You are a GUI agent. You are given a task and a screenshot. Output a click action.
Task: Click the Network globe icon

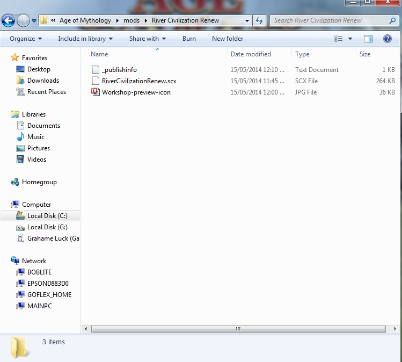[15, 260]
